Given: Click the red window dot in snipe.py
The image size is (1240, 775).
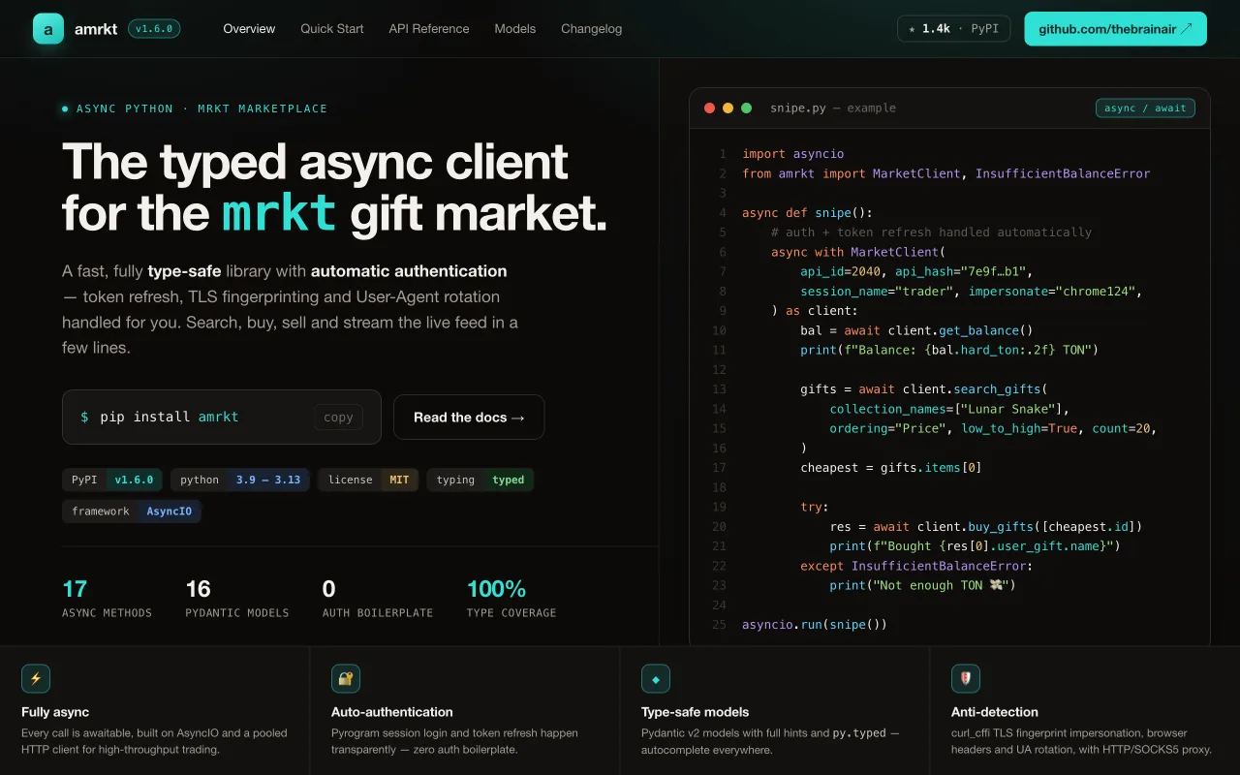Looking at the screenshot, I should click(710, 108).
